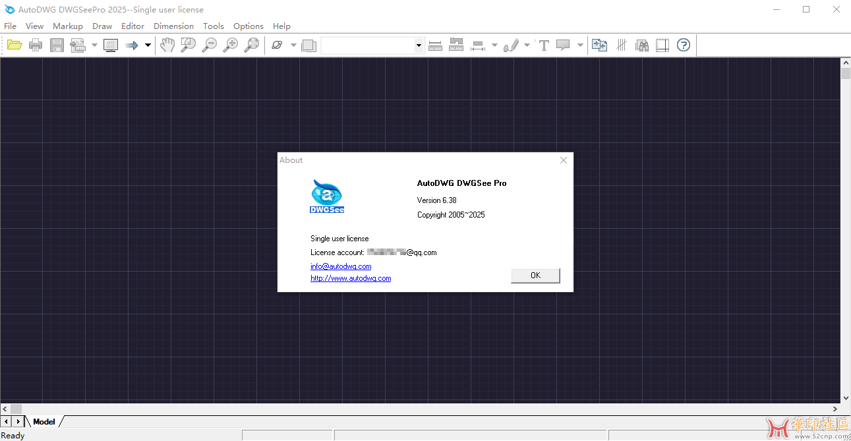Click the Ready status bar text
The image size is (851, 441).
pos(13,435)
